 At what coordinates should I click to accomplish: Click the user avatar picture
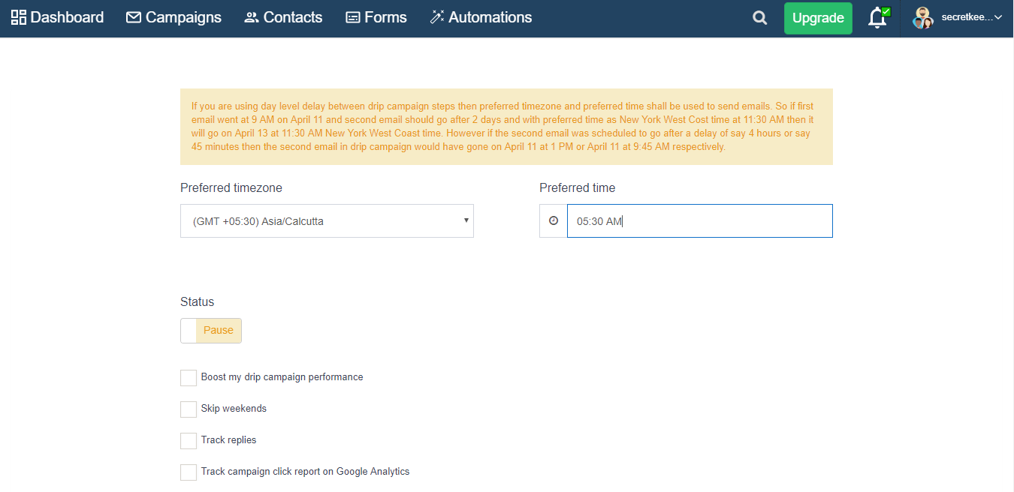point(922,18)
